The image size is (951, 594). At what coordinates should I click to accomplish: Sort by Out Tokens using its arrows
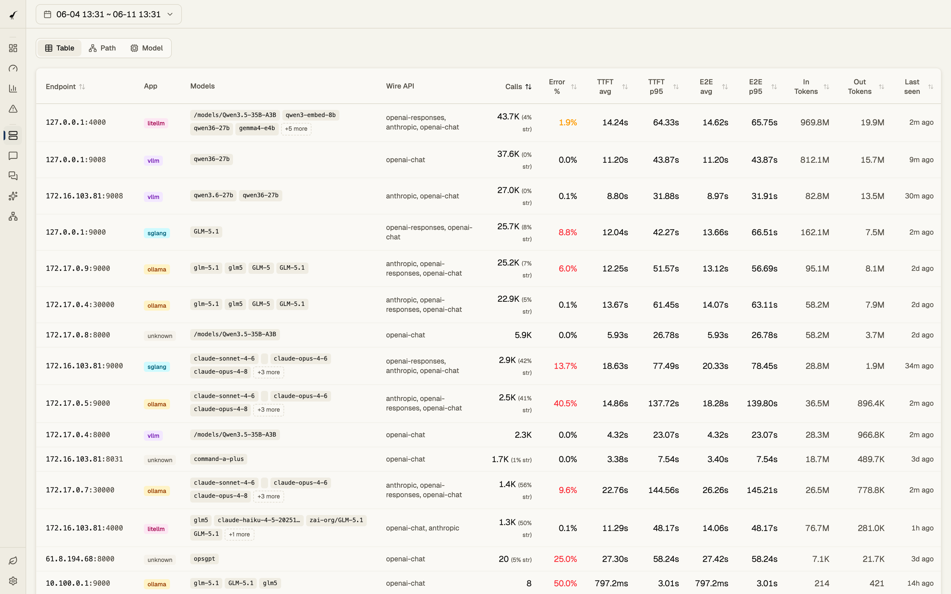881,87
